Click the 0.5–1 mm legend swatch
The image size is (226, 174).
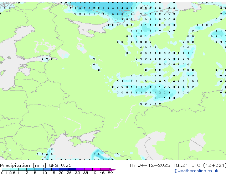(14, 169)
